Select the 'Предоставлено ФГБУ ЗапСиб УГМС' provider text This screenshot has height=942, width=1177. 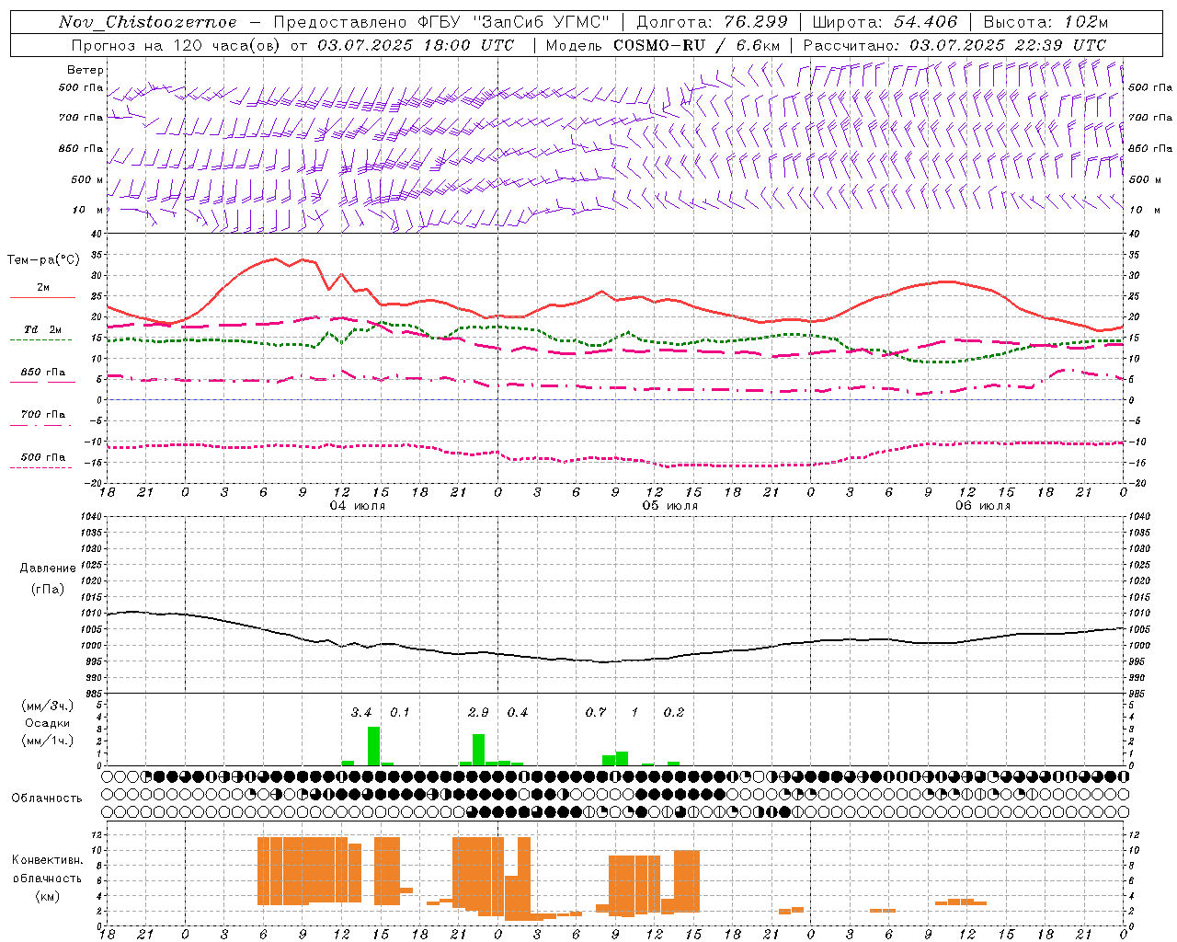pyautogui.click(x=442, y=22)
